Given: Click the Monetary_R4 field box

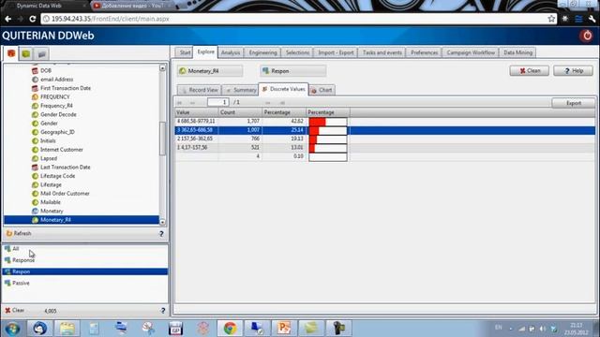Looking at the screenshot, I should coord(210,71).
